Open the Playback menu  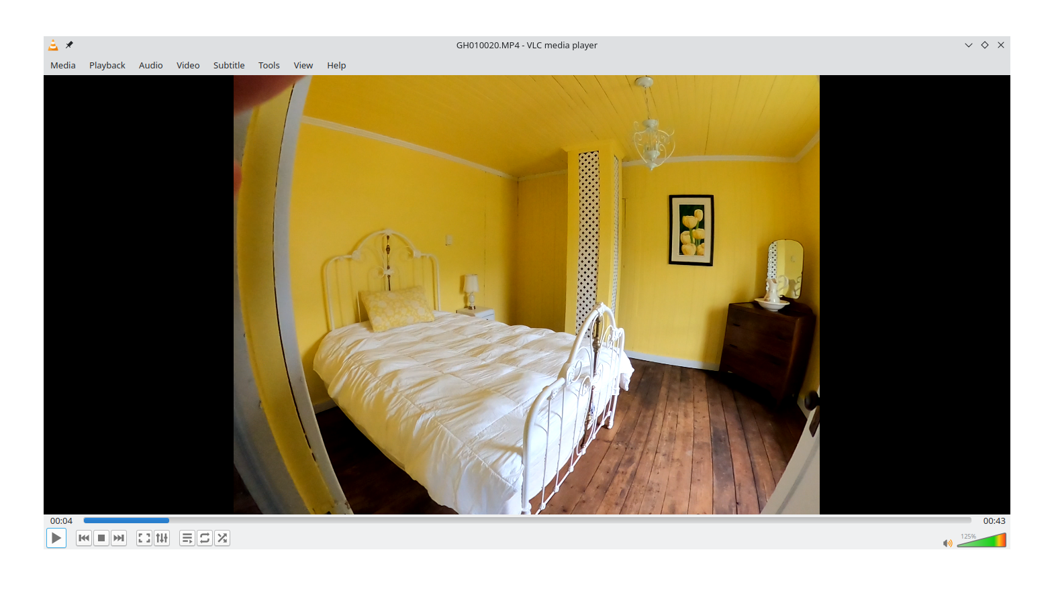[x=107, y=65]
